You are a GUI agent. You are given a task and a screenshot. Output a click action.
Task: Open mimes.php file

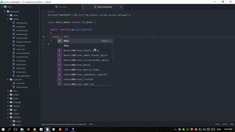pyautogui.click(x=21, y=60)
